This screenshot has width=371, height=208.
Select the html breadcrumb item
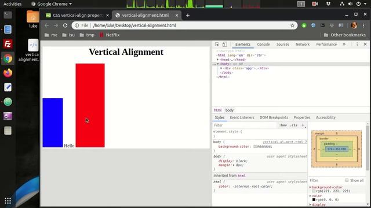pos(218,110)
